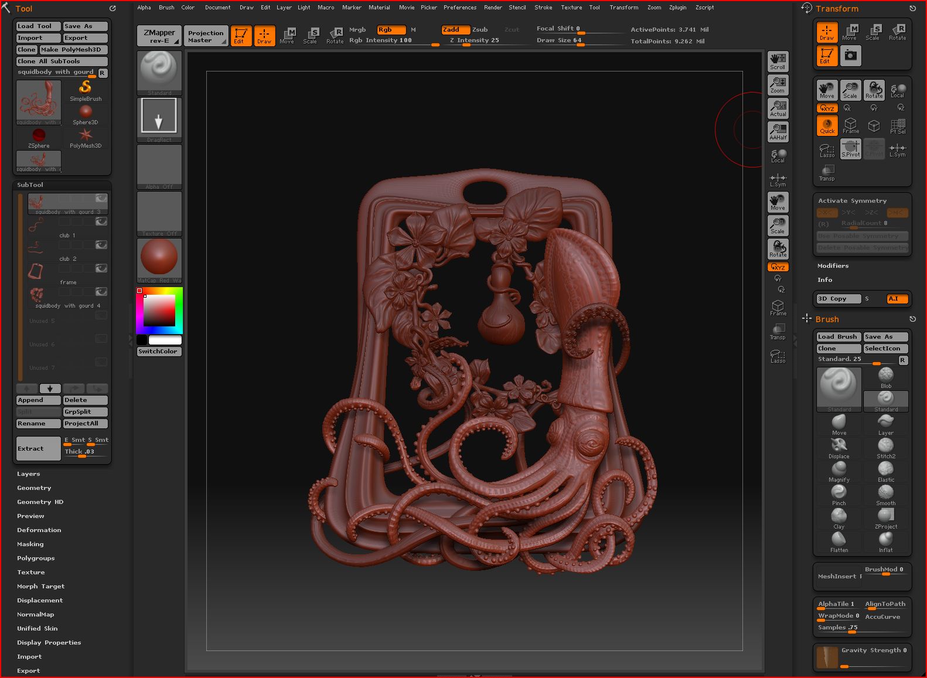927x678 pixels.
Task: Expand the Geometry section
Action: 34,488
